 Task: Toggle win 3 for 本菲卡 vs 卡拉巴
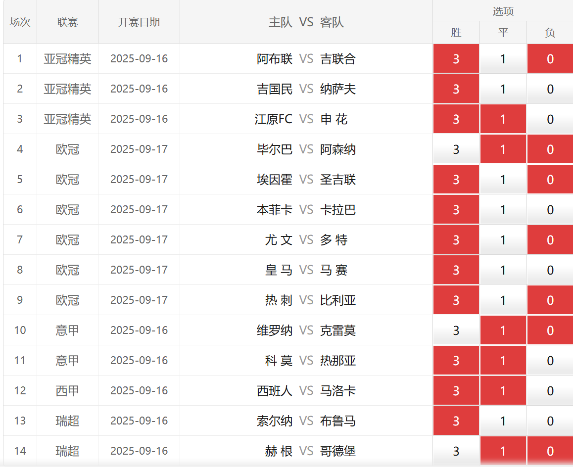pos(456,209)
